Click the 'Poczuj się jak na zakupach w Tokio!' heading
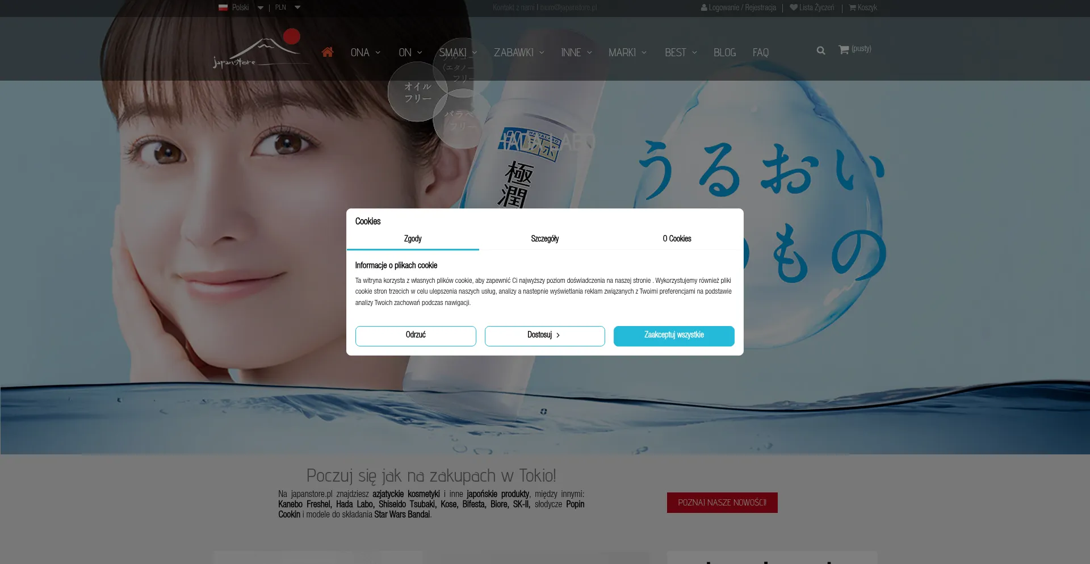 [x=431, y=475]
